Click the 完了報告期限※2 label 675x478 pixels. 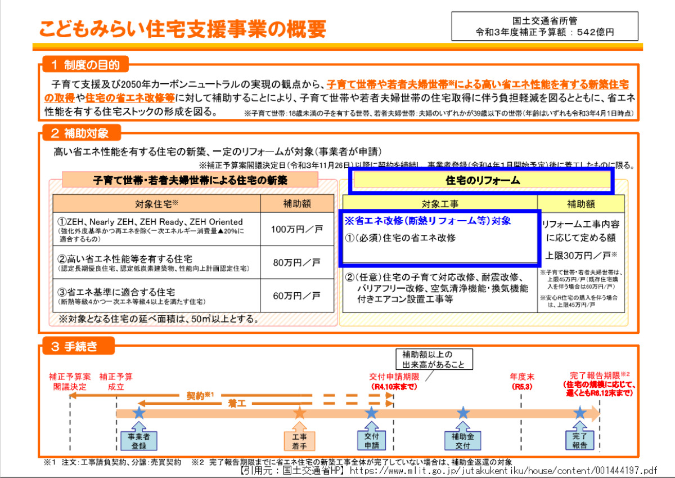[599, 374]
